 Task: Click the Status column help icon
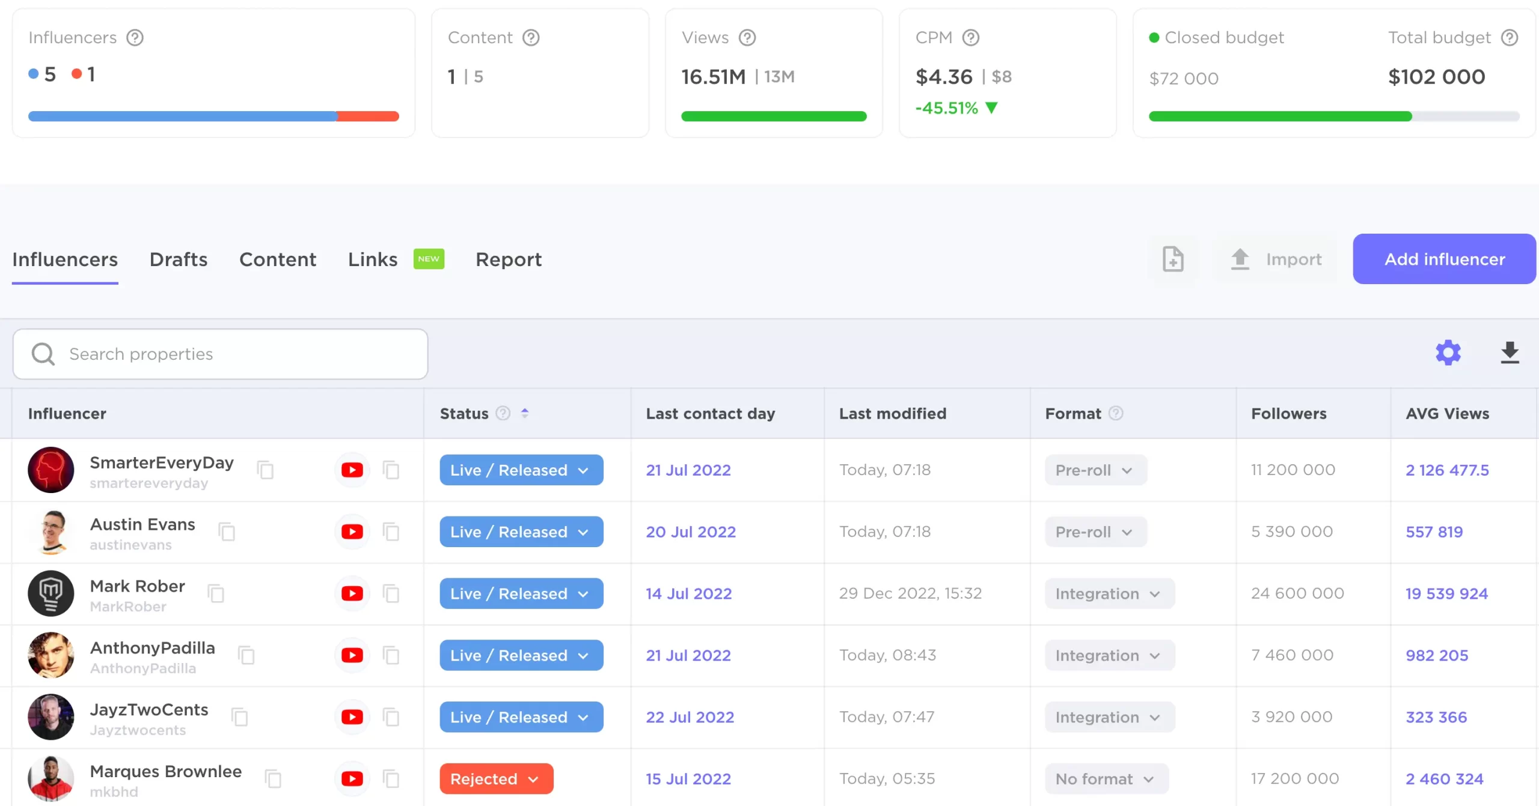pos(503,413)
